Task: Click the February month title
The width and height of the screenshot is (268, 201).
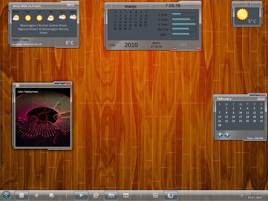Action: 224,99
